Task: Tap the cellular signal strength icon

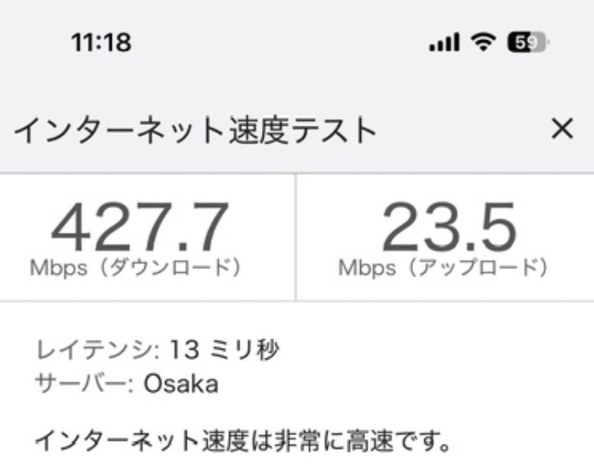Action: click(x=445, y=44)
